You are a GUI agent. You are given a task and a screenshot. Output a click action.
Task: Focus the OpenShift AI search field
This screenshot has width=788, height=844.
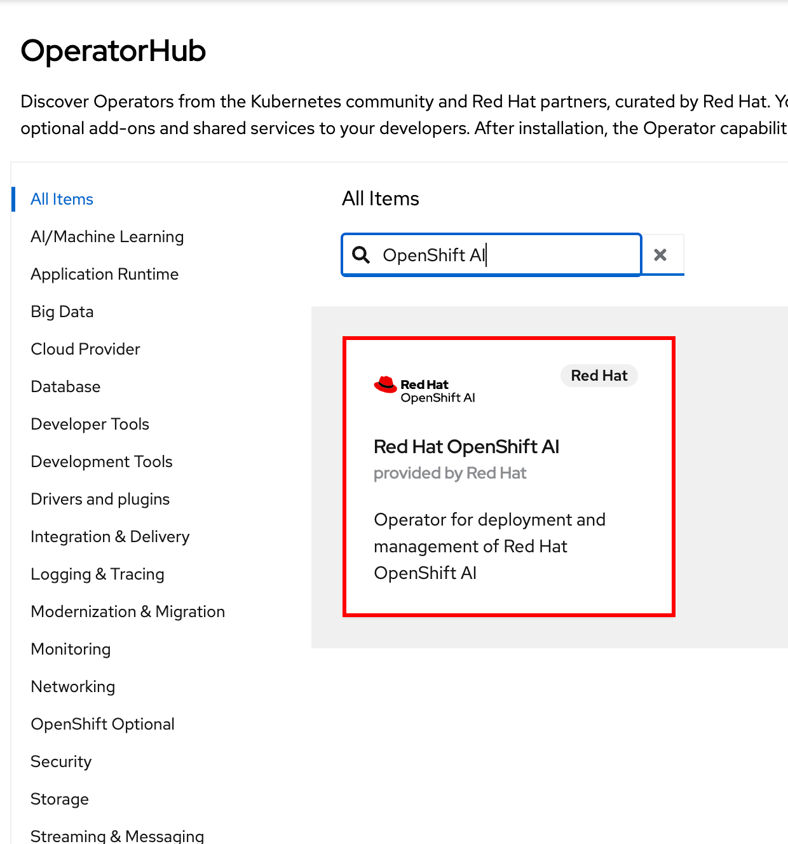(491, 255)
